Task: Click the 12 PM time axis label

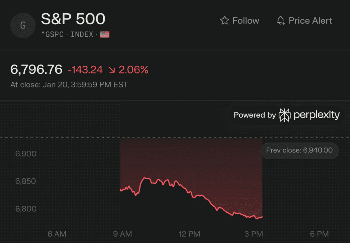Action: [189, 234]
